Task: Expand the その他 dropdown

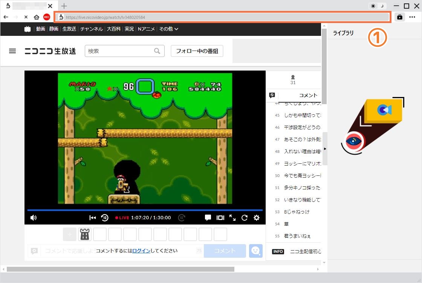Action: point(169,29)
